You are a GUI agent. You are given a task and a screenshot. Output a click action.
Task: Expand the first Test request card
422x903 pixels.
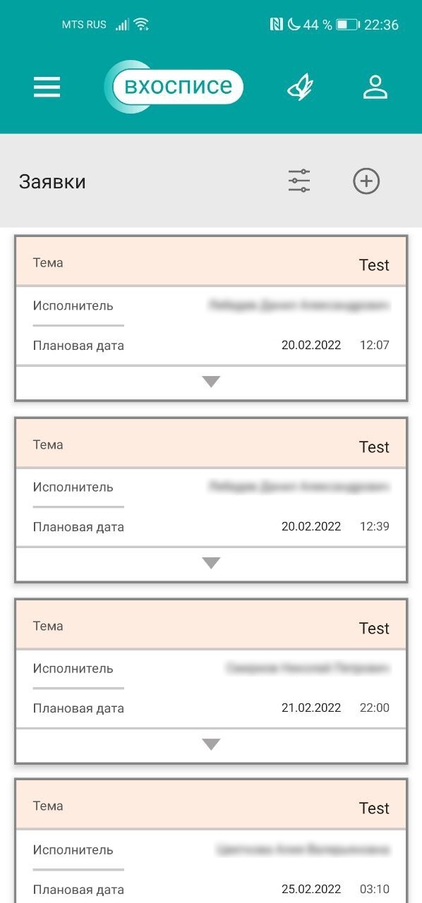[x=210, y=380]
